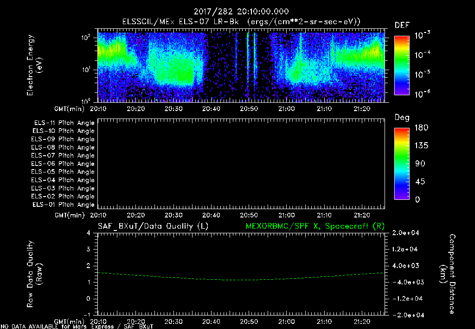Click the DEF color scale bar
Image resolution: width=475 pixels, height=329 pixels.
point(402,66)
